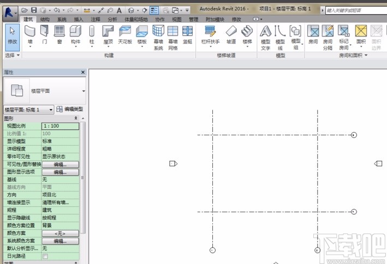Click the Modify (修改) arrow tool

tap(12, 34)
